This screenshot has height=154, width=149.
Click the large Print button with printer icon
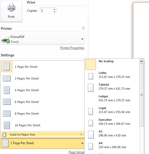coord(11,11)
